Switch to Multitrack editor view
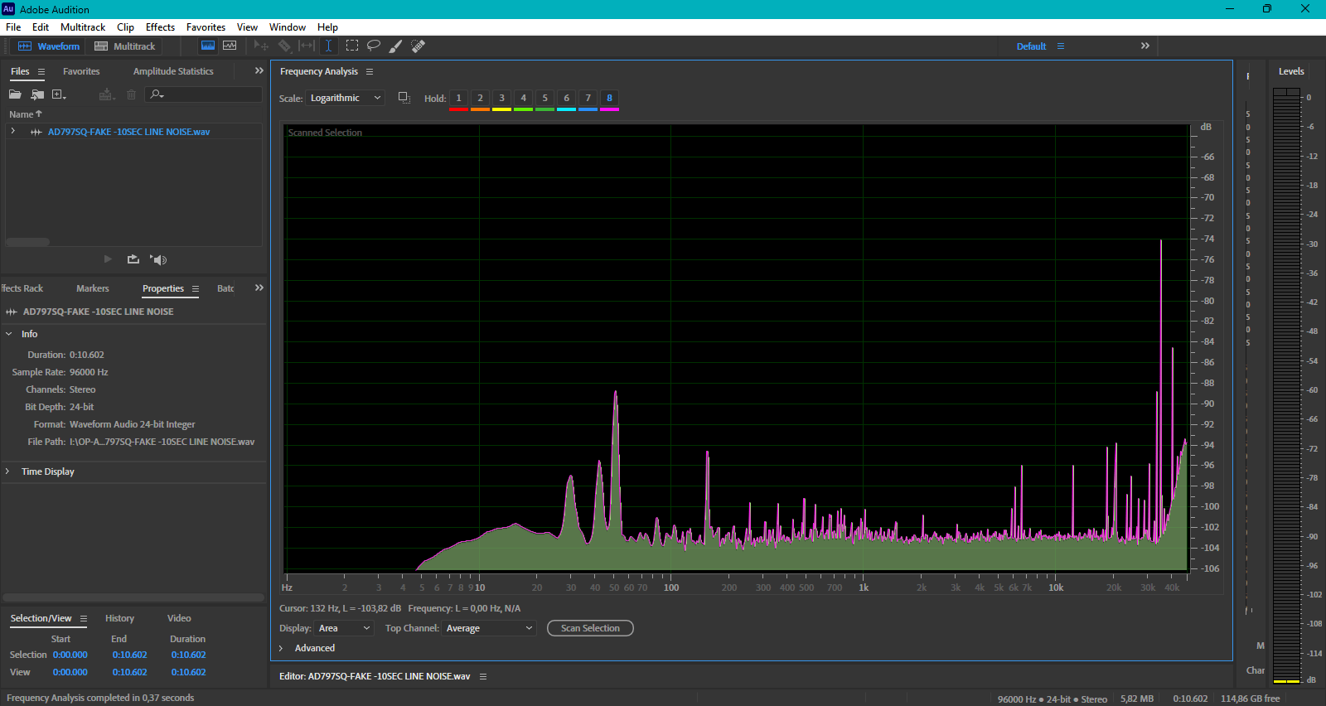Screen dimensions: 1326x706 pyautogui.click(x=125, y=46)
